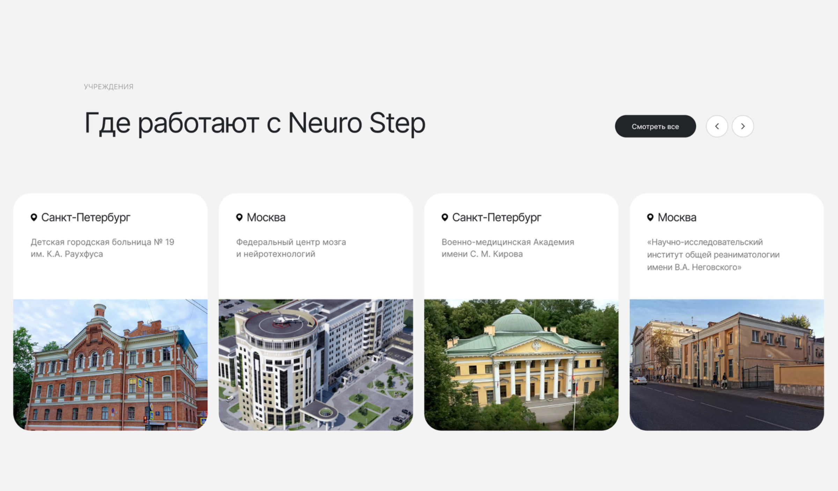
Task: Click "Федеральный центр мозга и нейротехнологий" text
Action: click(x=291, y=248)
